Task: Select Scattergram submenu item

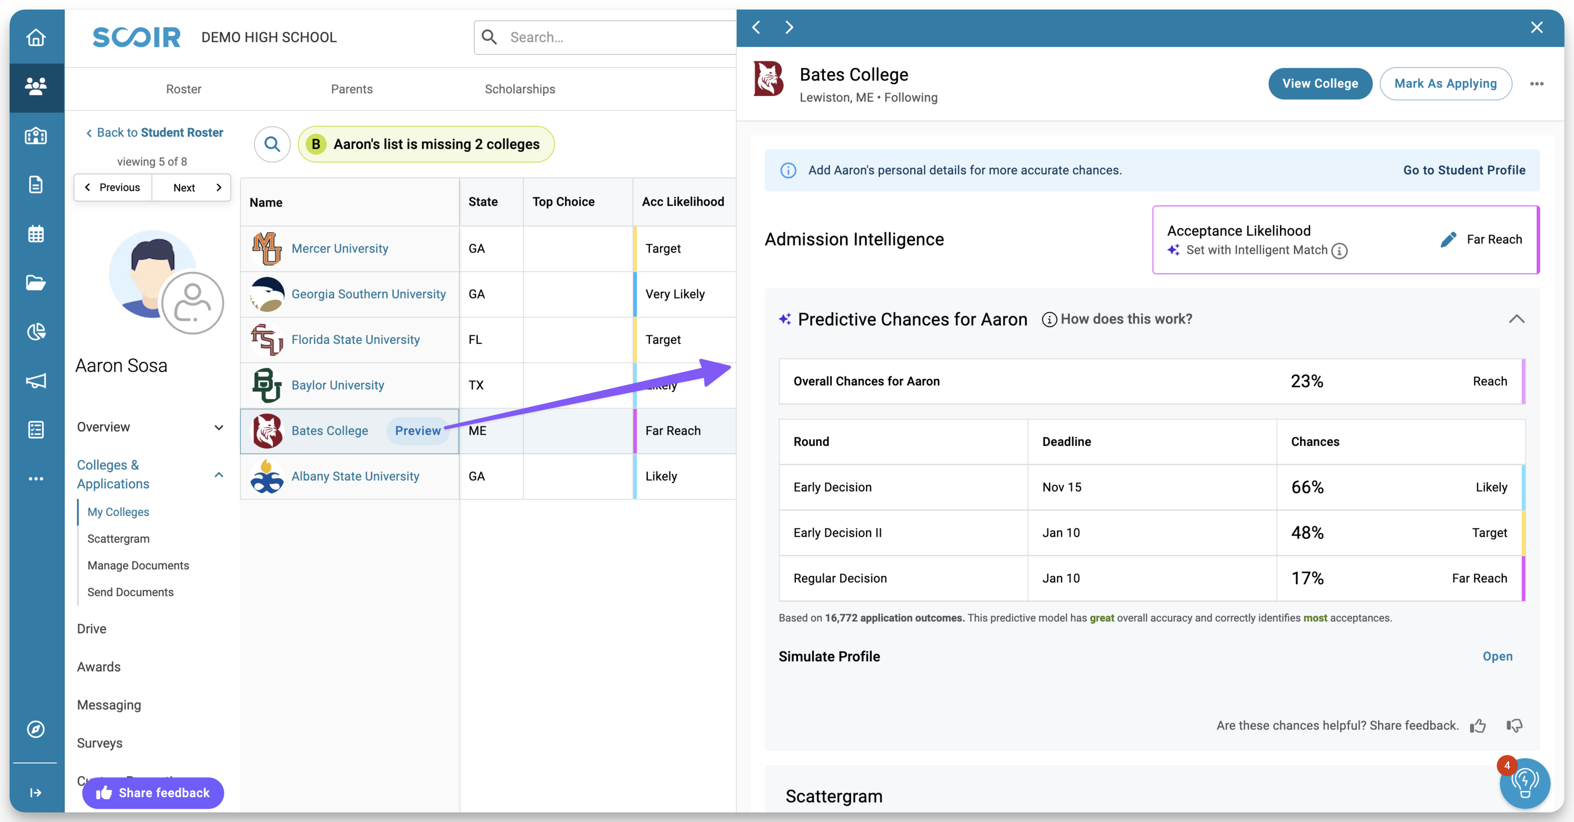Action: coord(118,539)
